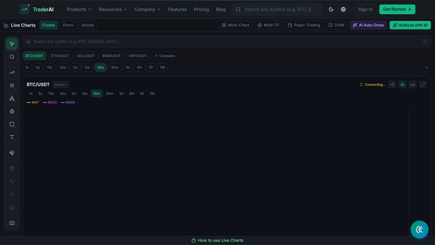The width and height of the screenshot is (435, 245).
Task: Toggle Lin scale button
Action: [x=413, y=84]
